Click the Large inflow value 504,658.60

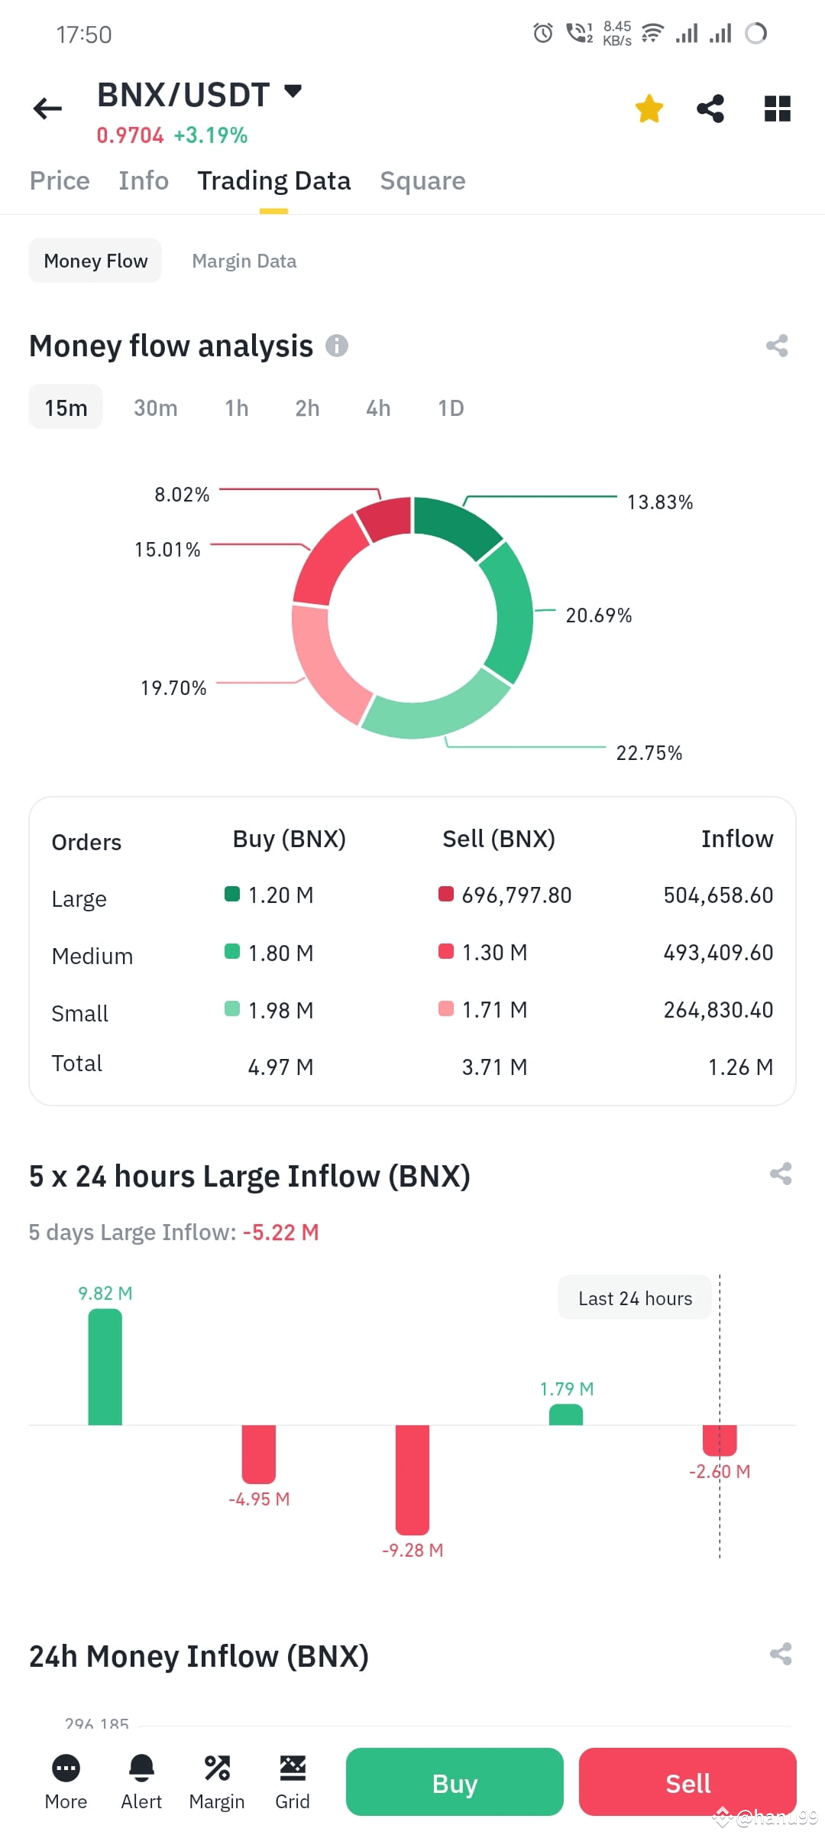(718, 895)
